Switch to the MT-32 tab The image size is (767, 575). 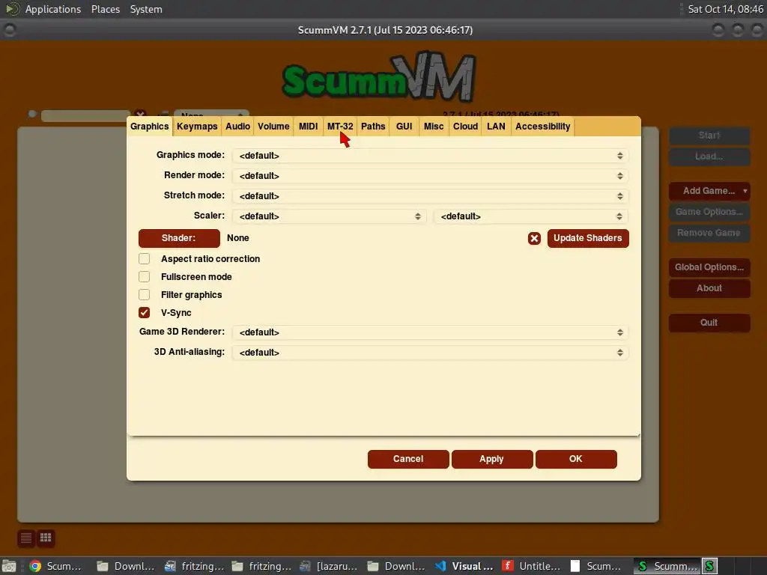point(340,127)
